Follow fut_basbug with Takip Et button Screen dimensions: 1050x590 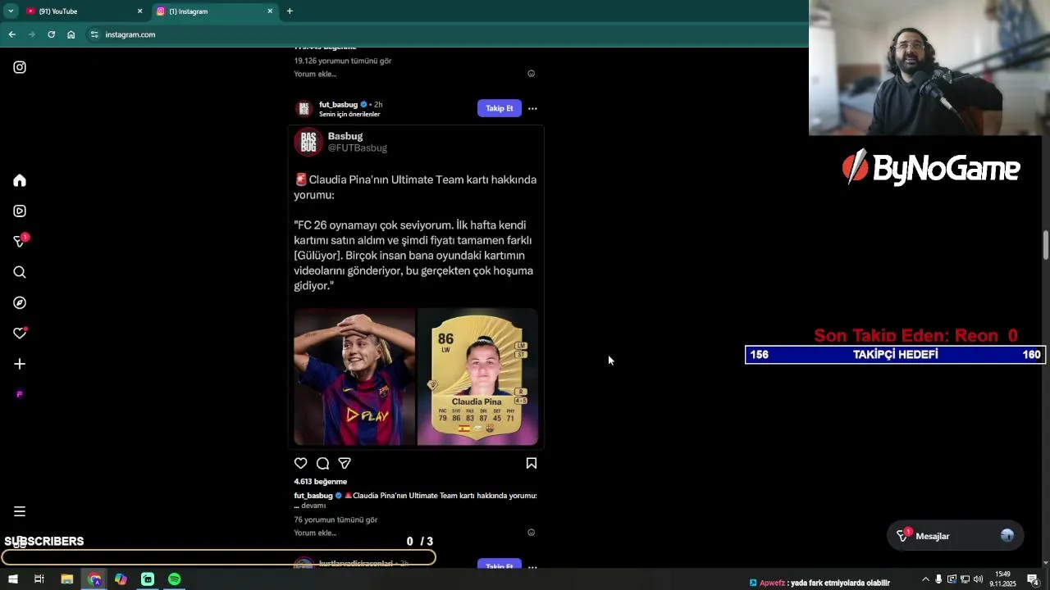[500, 108]
